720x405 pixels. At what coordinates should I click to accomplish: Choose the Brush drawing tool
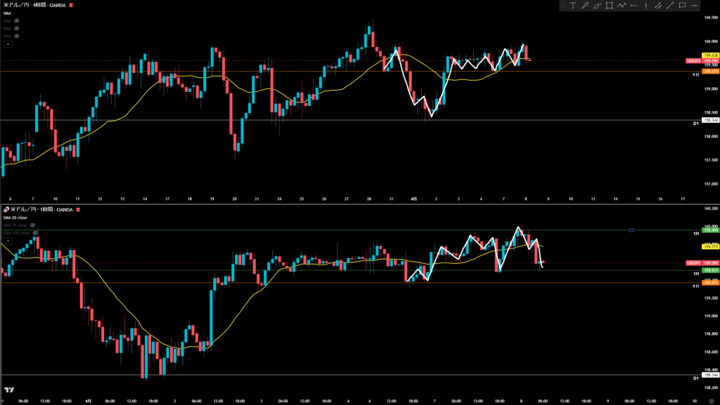(585, 6)
